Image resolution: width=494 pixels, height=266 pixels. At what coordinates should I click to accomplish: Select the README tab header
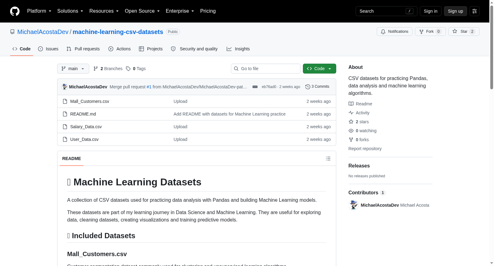tap(72, 158)
